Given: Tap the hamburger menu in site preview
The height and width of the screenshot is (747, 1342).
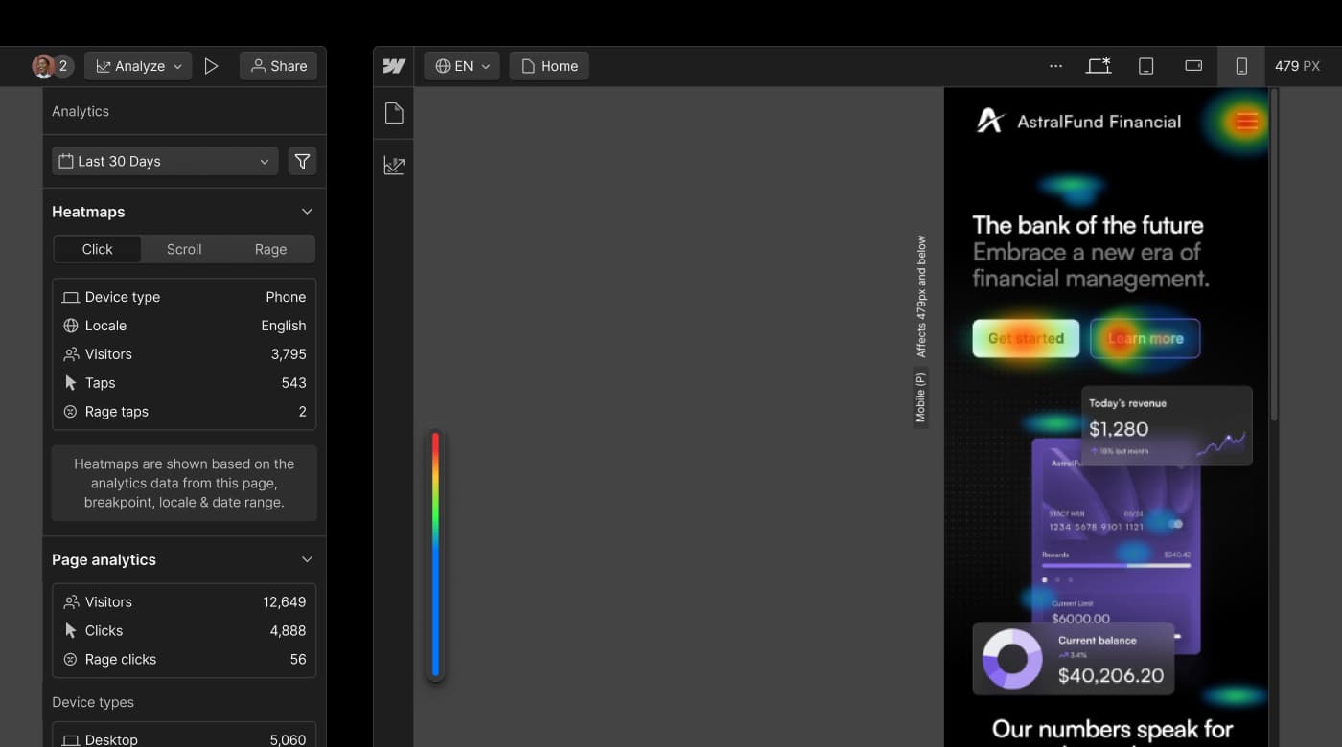Looking at the screenshot, I should point(1246,122).
